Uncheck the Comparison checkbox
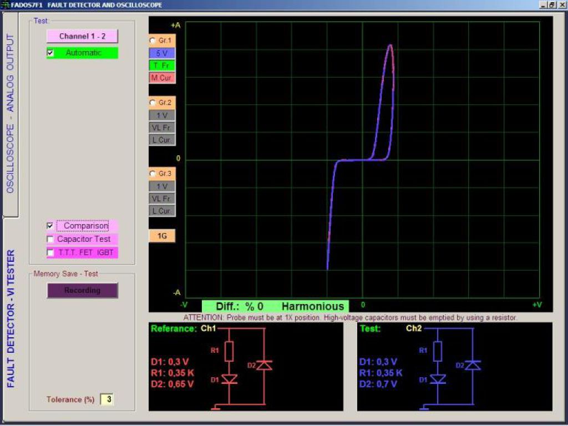Image resolution: width=568 pixels, height=426 pixels. [50, 226]
